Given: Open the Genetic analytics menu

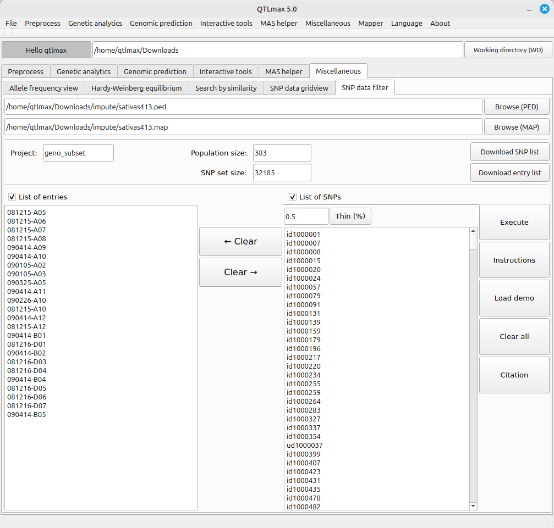Looking at the screenshot, I should pos(95,23).
